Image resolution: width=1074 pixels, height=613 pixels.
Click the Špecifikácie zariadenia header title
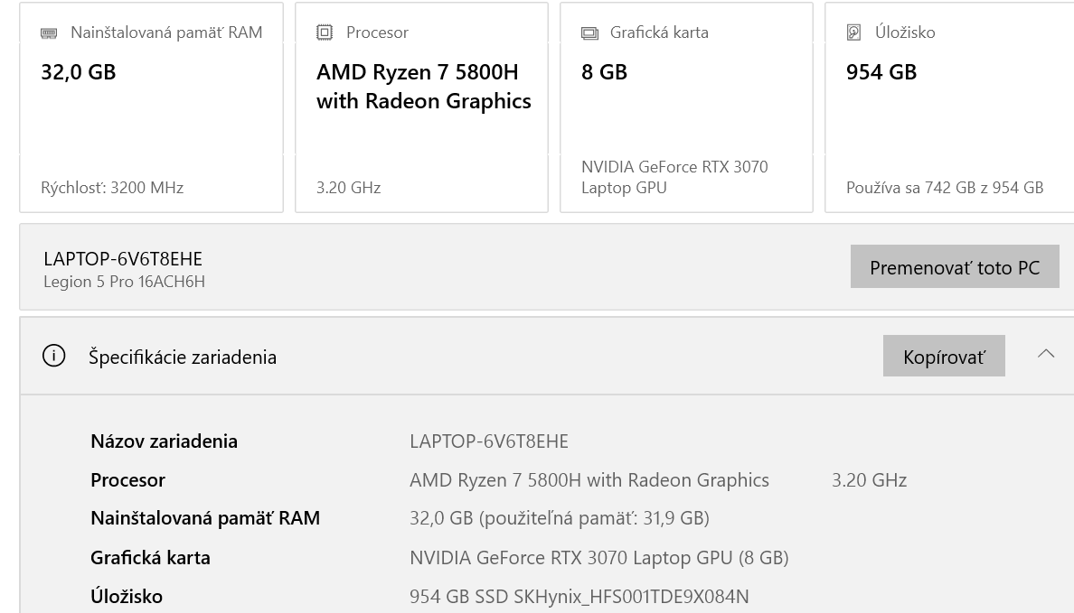[183, 357]
